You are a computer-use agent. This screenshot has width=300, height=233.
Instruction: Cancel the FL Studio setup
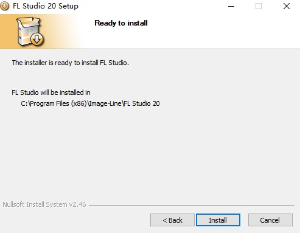point(270,220)
